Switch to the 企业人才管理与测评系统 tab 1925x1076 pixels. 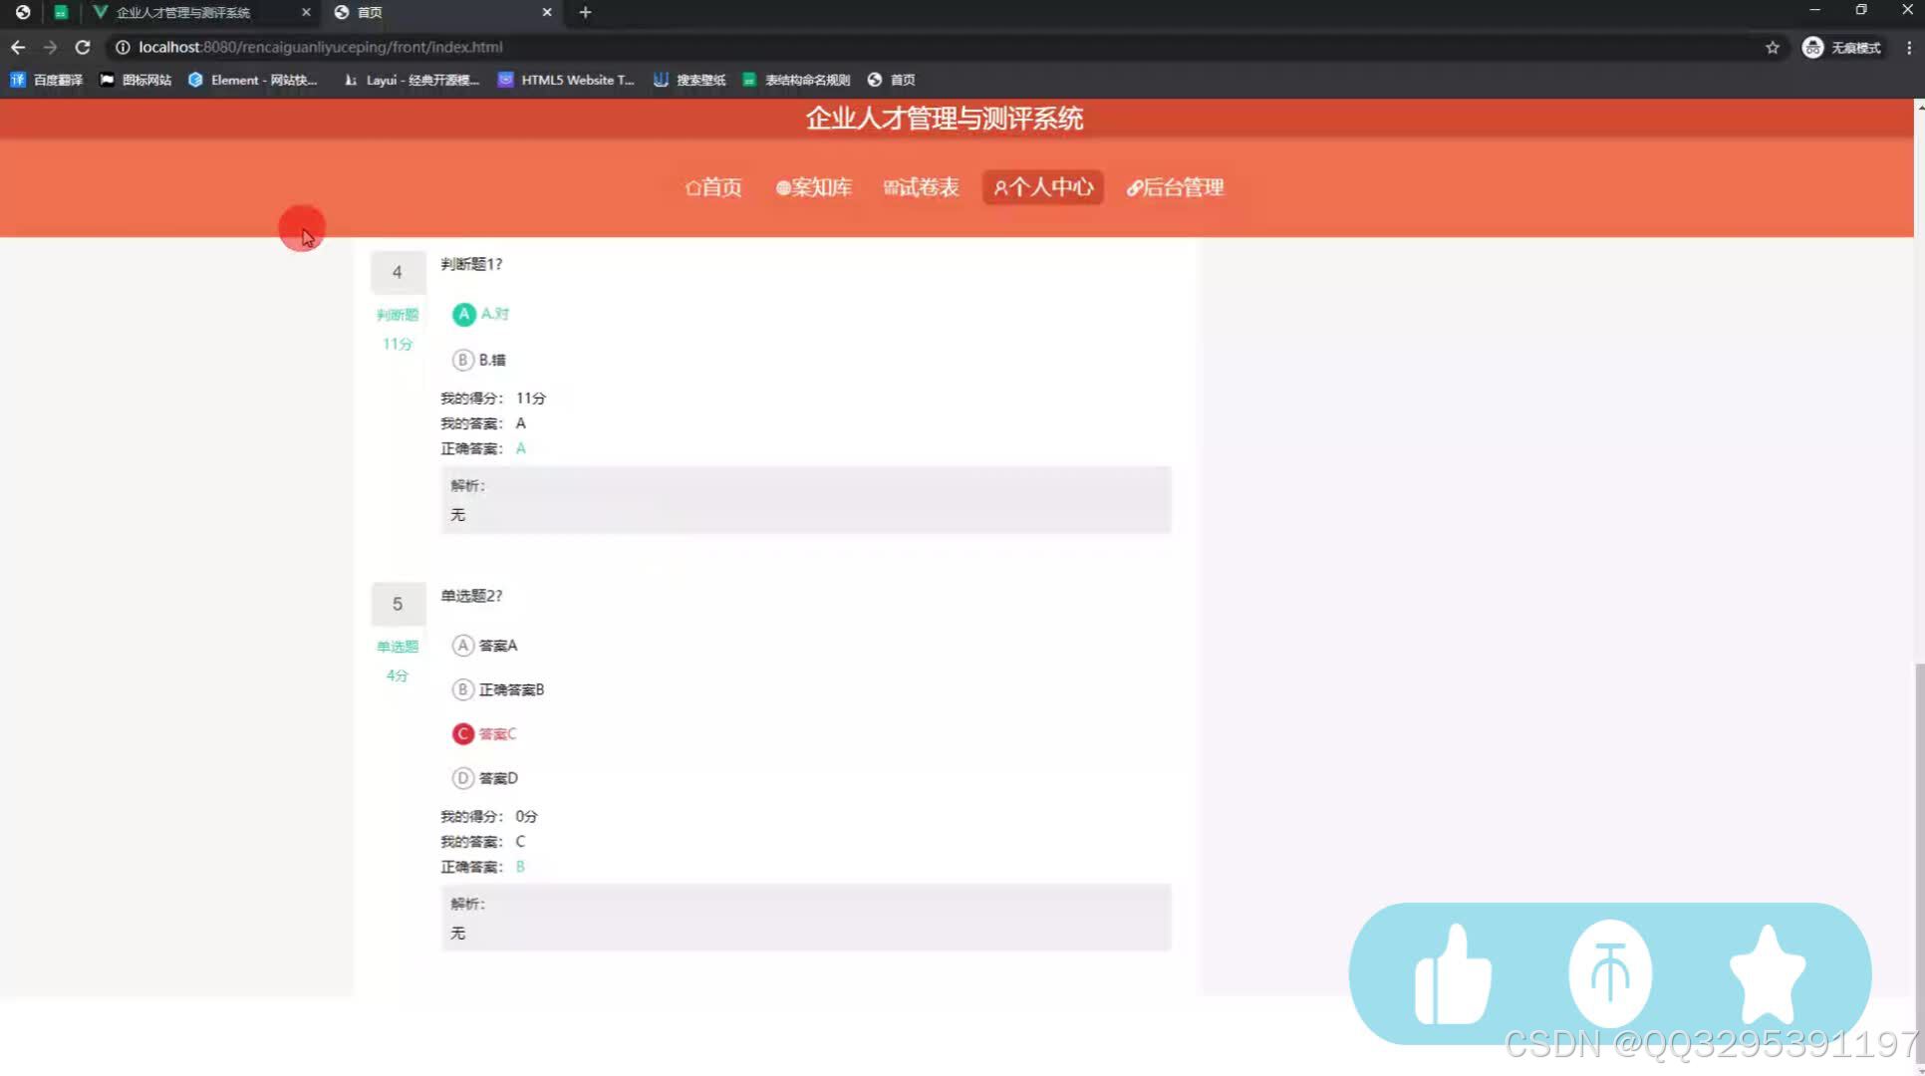coord(183,12)
